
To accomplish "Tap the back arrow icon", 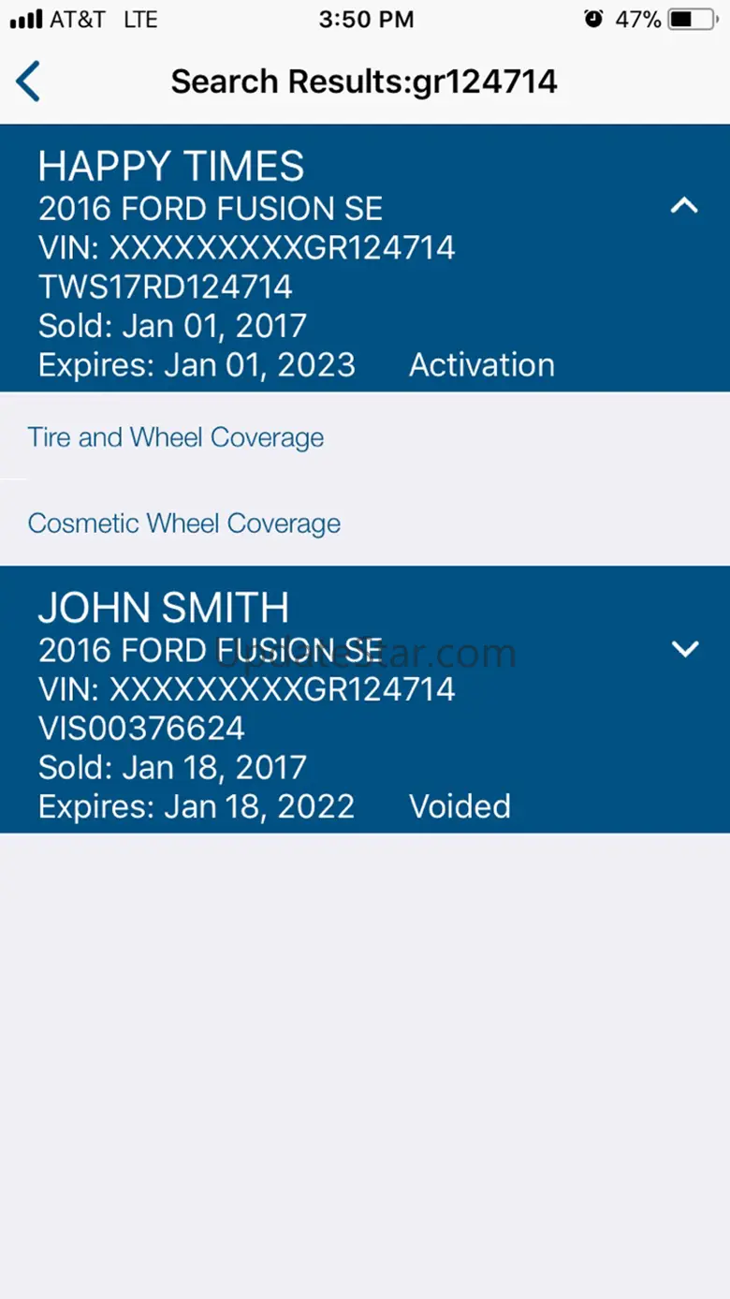I will coord(28,81).
